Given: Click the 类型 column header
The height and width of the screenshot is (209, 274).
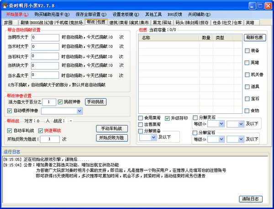Looking at the screenshot, I should [x=223, y=38].
